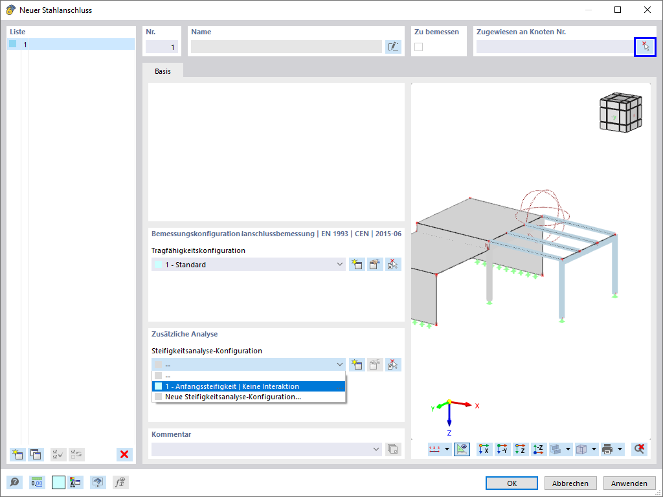
Task: Click the Zusätzliche Analyse heading
Action: (x=185, y=334)
